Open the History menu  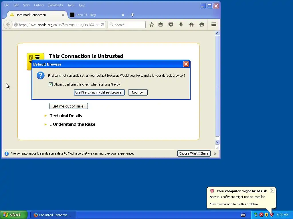coord(39,5)
